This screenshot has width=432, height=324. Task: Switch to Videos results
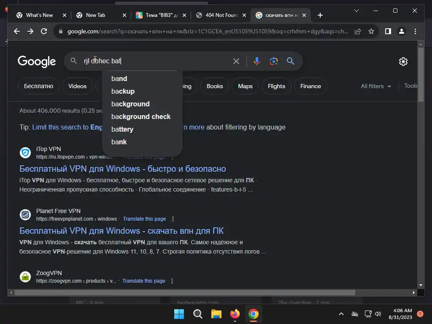point(78,86)
